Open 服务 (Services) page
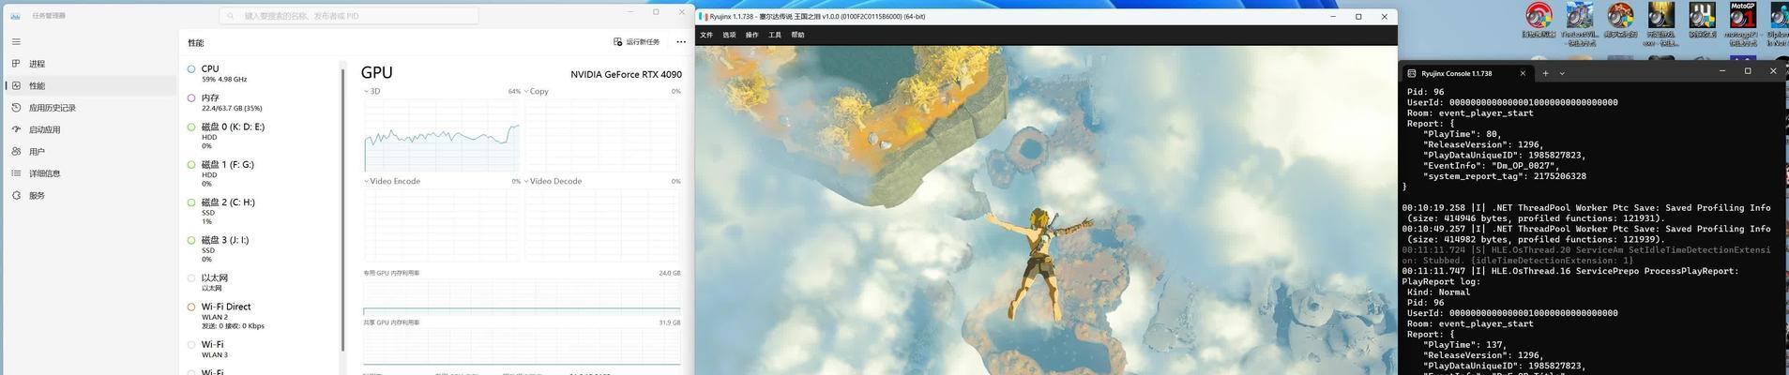 point(89,195)
